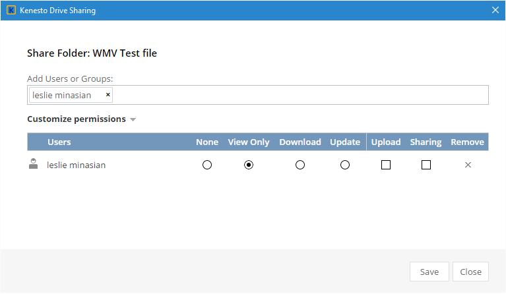
Task: Click the Kenesto Drive Sharing title text
Action: (x=58, y=11)
